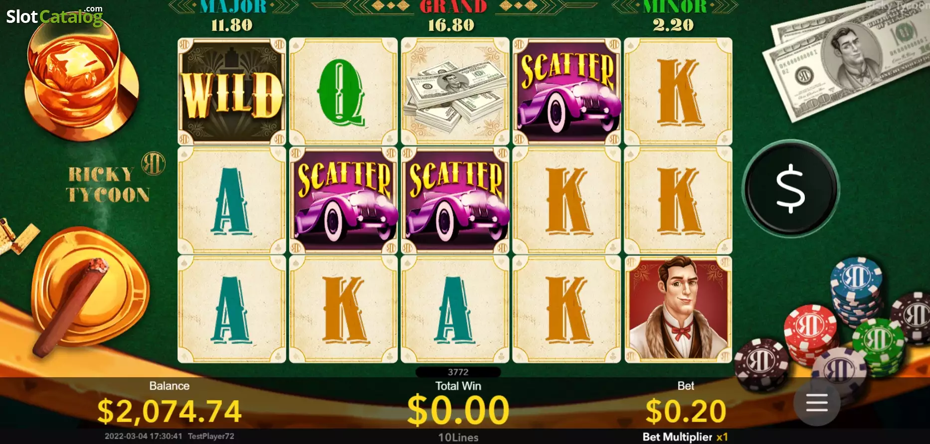Click the Grand jackpot value 16.80
Viewport: 930px width, 444px height.
[451, 25]
